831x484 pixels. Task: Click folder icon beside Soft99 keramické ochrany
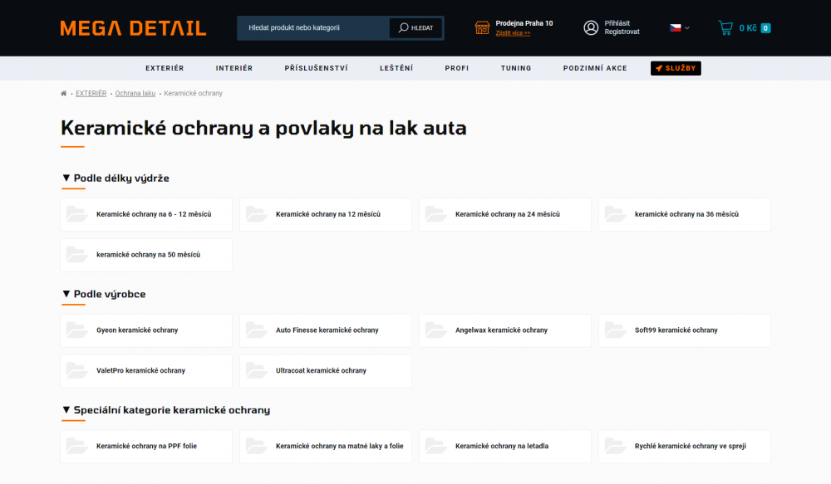(x=616, y=330)
